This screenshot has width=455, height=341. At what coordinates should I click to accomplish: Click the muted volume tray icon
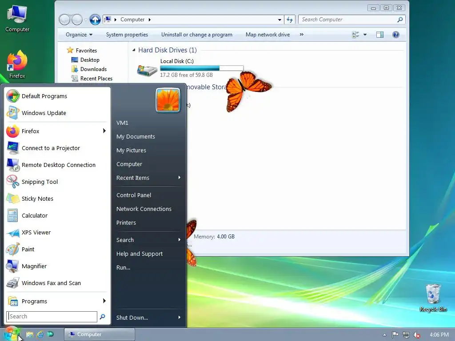(x=417, y=335)
